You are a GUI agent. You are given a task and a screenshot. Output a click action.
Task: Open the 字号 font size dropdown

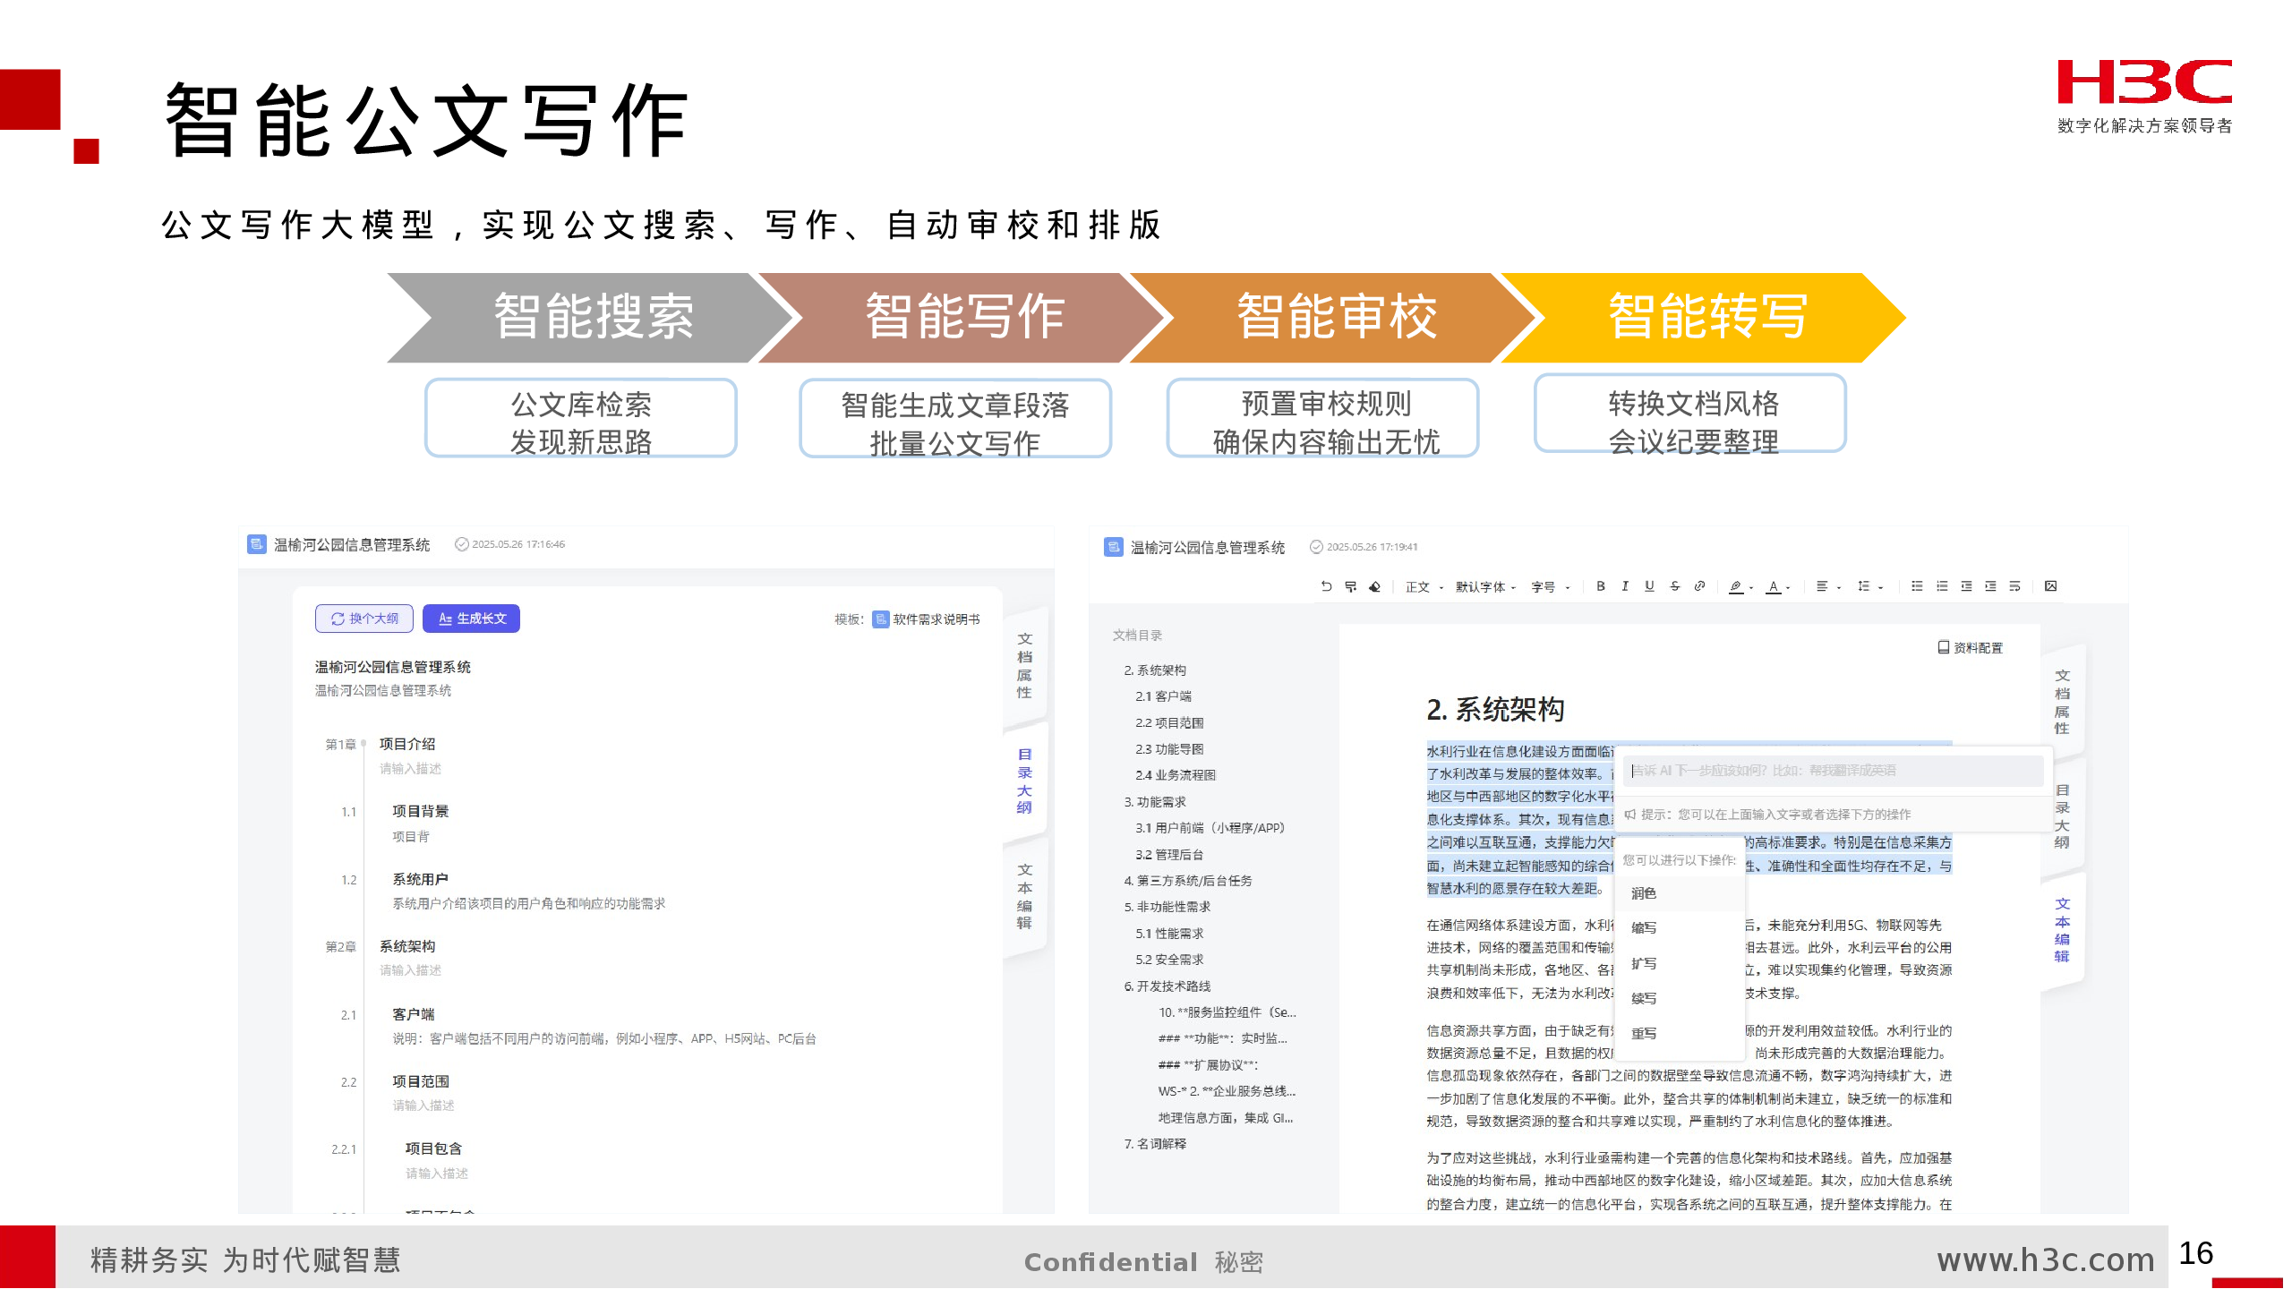[x=1550, y=587]
